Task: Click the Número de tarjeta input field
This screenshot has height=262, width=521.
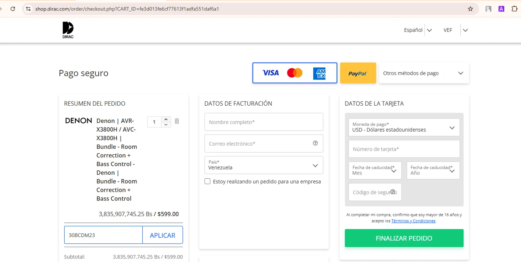Action: coord(404,149)
